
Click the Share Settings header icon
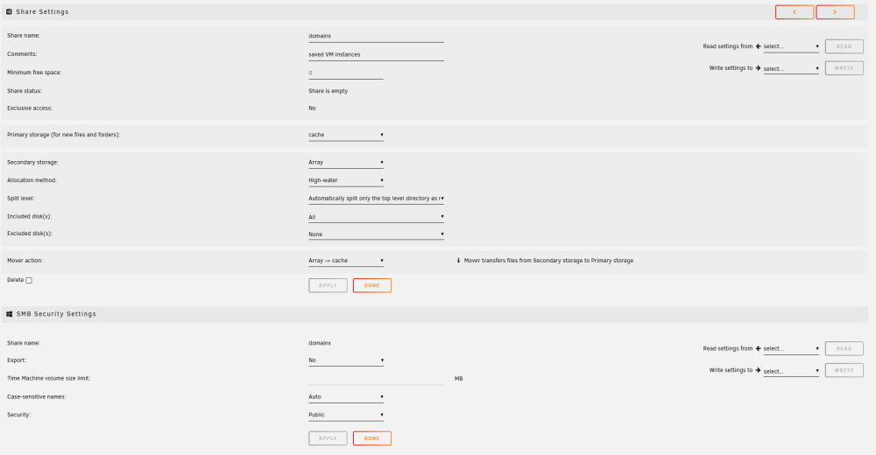coord(9,11)
